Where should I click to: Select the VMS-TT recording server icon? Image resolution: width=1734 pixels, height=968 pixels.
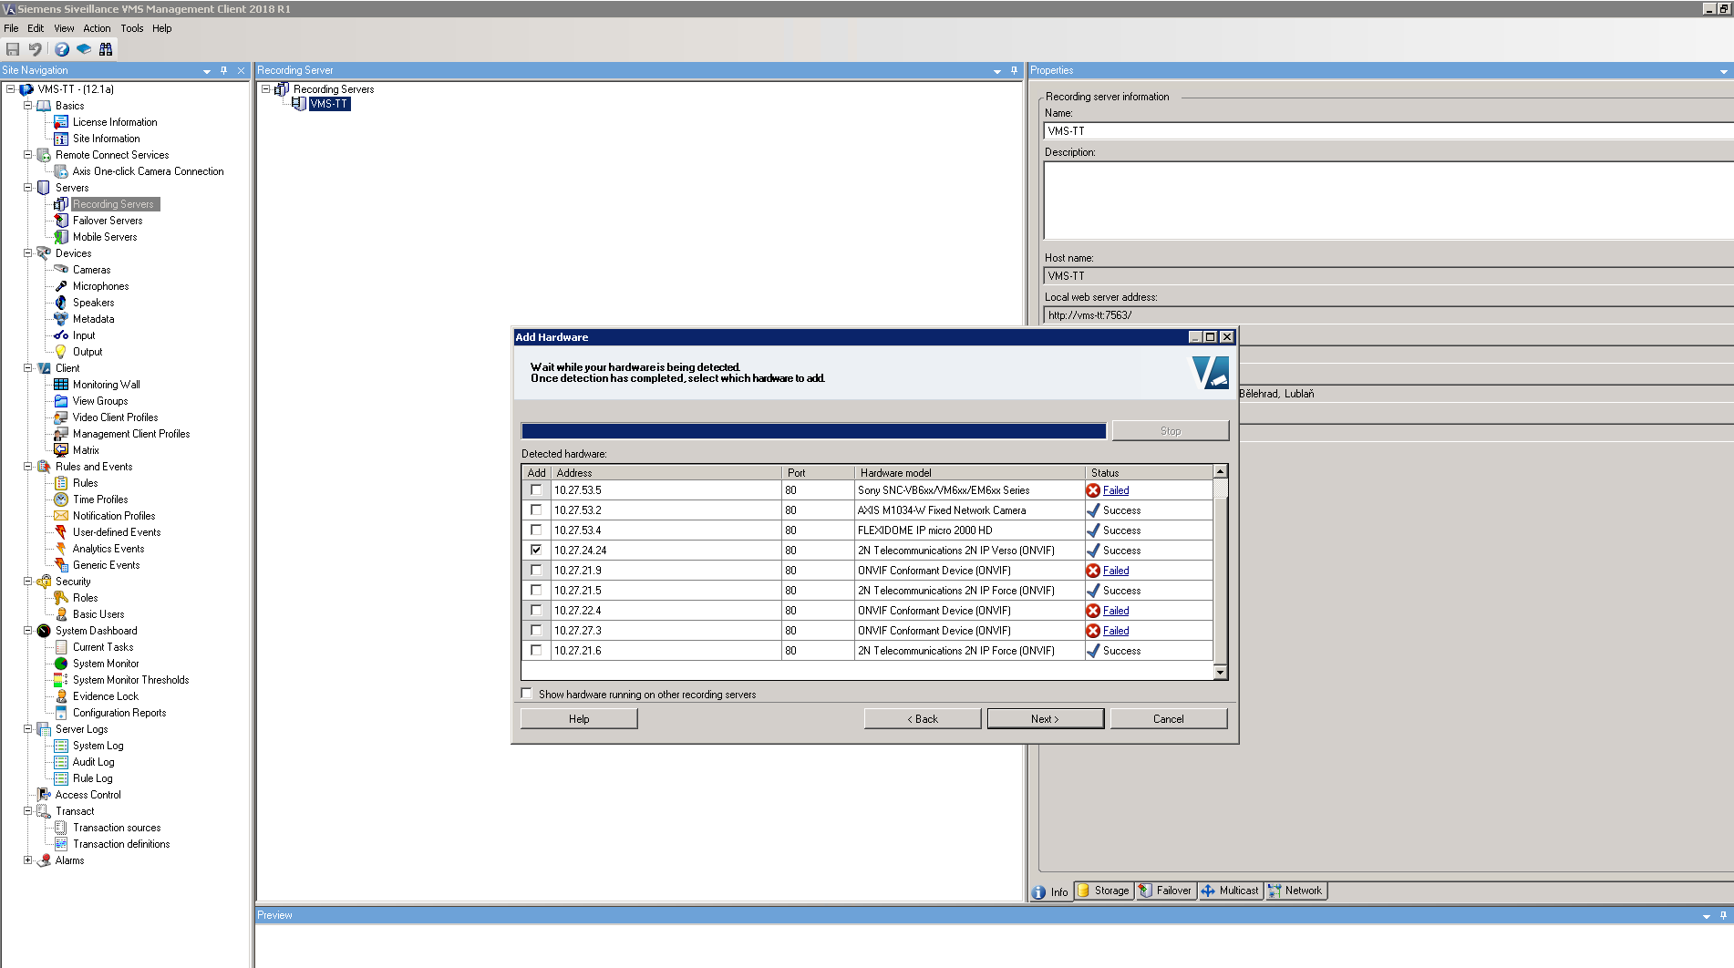(299, 104)
